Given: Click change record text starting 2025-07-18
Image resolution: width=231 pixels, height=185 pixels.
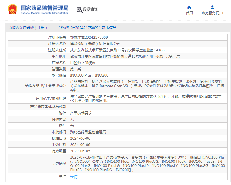Looking at the screenshot, I should coord(147,164).
